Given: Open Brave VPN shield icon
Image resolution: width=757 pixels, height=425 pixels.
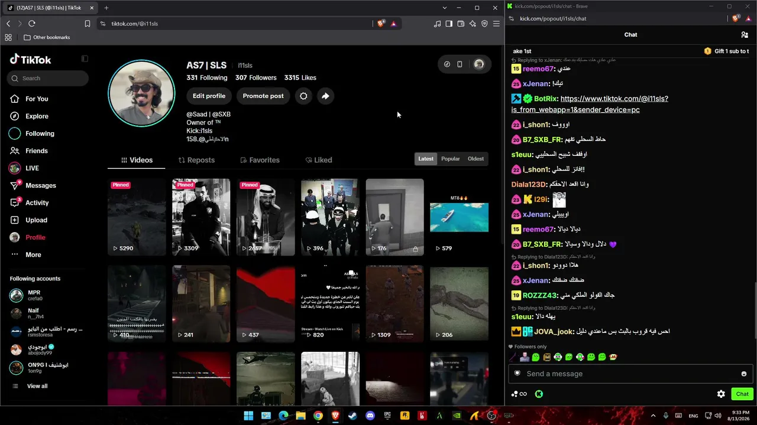Looking at the screenshot, I should tap(484, 24).
